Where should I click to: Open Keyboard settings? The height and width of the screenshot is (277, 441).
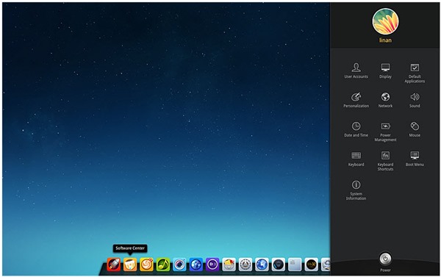pos(356,159)
